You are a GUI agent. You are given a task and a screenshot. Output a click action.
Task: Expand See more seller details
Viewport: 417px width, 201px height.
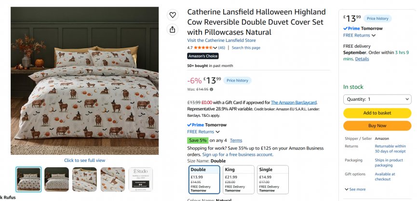[x=355, y=189]
